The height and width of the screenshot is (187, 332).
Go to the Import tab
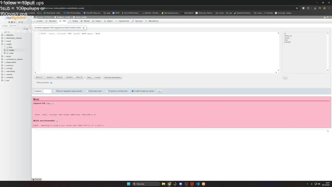(x=108, y=21)
